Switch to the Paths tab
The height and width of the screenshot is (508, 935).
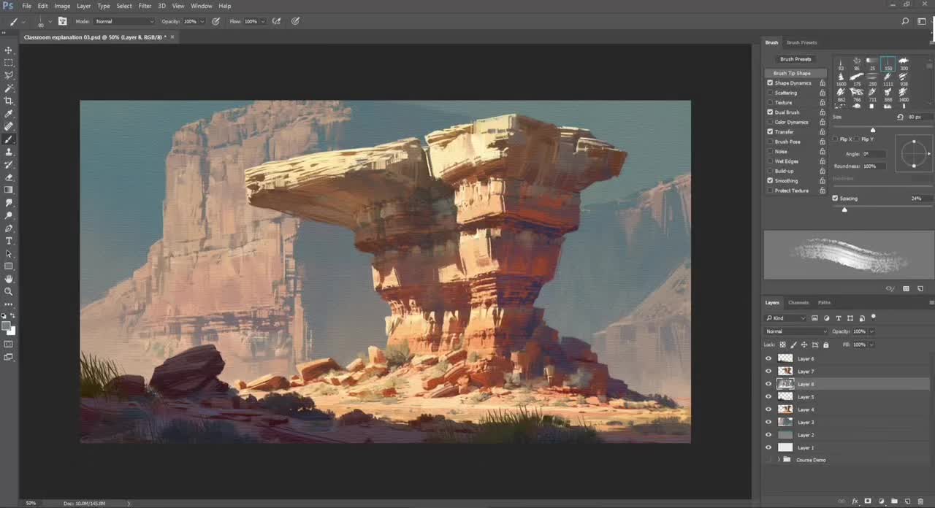pyautogui.click(x=824, y=302)
